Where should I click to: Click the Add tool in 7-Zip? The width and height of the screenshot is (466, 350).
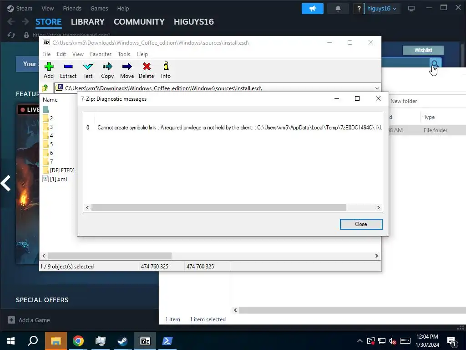point(49,70)
